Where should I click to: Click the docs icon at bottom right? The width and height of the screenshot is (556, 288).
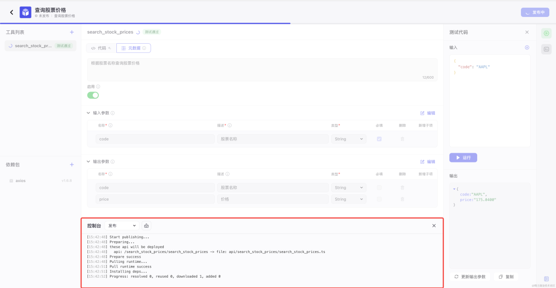coord(546,279)
